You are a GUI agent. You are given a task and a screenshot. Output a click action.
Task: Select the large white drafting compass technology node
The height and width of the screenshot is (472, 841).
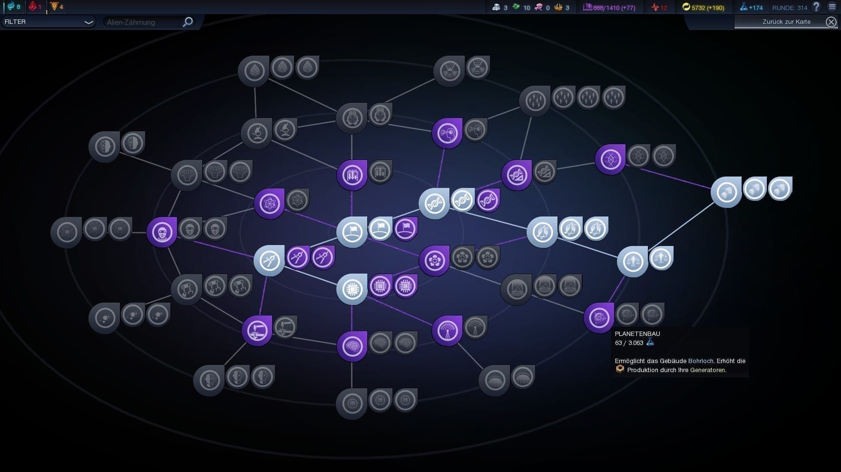tap(269, 261)
